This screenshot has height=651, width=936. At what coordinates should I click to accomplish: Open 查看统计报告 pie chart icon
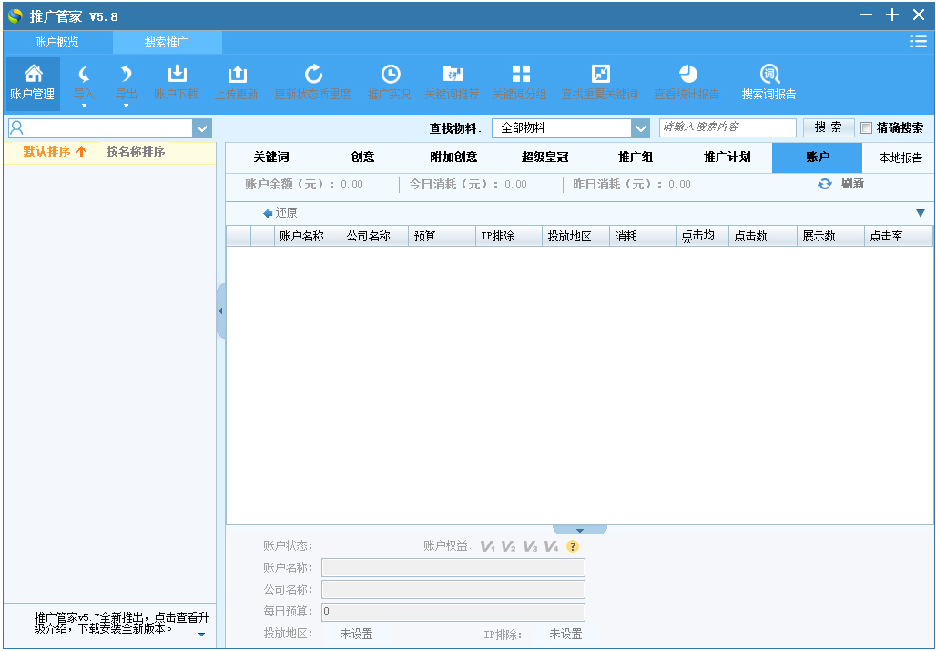(687, 75)
